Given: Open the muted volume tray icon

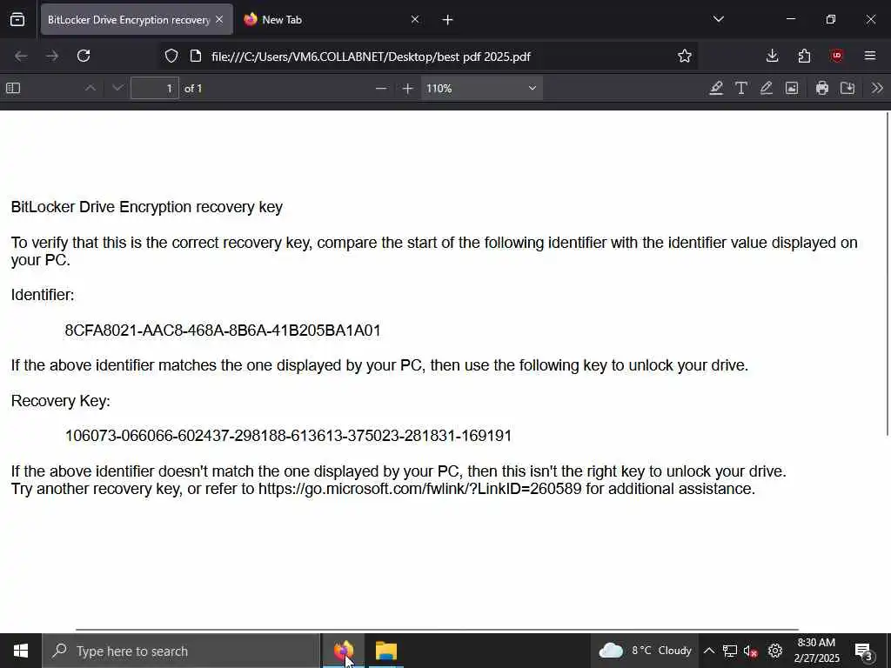Looking at the screenshot, I should pos(751,651).
